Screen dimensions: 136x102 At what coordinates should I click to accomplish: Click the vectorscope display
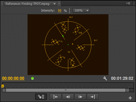click(68, 45)
